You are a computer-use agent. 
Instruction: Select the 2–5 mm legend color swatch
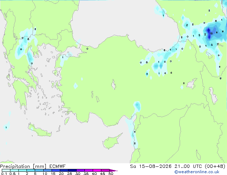pyautogui.click(x=31, y=170)
